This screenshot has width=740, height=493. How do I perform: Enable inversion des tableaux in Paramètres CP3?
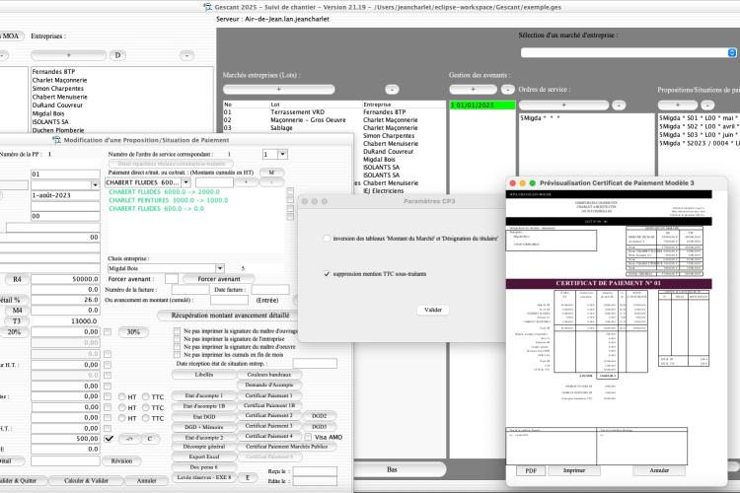pyautogui.click(x=327, y=239)
